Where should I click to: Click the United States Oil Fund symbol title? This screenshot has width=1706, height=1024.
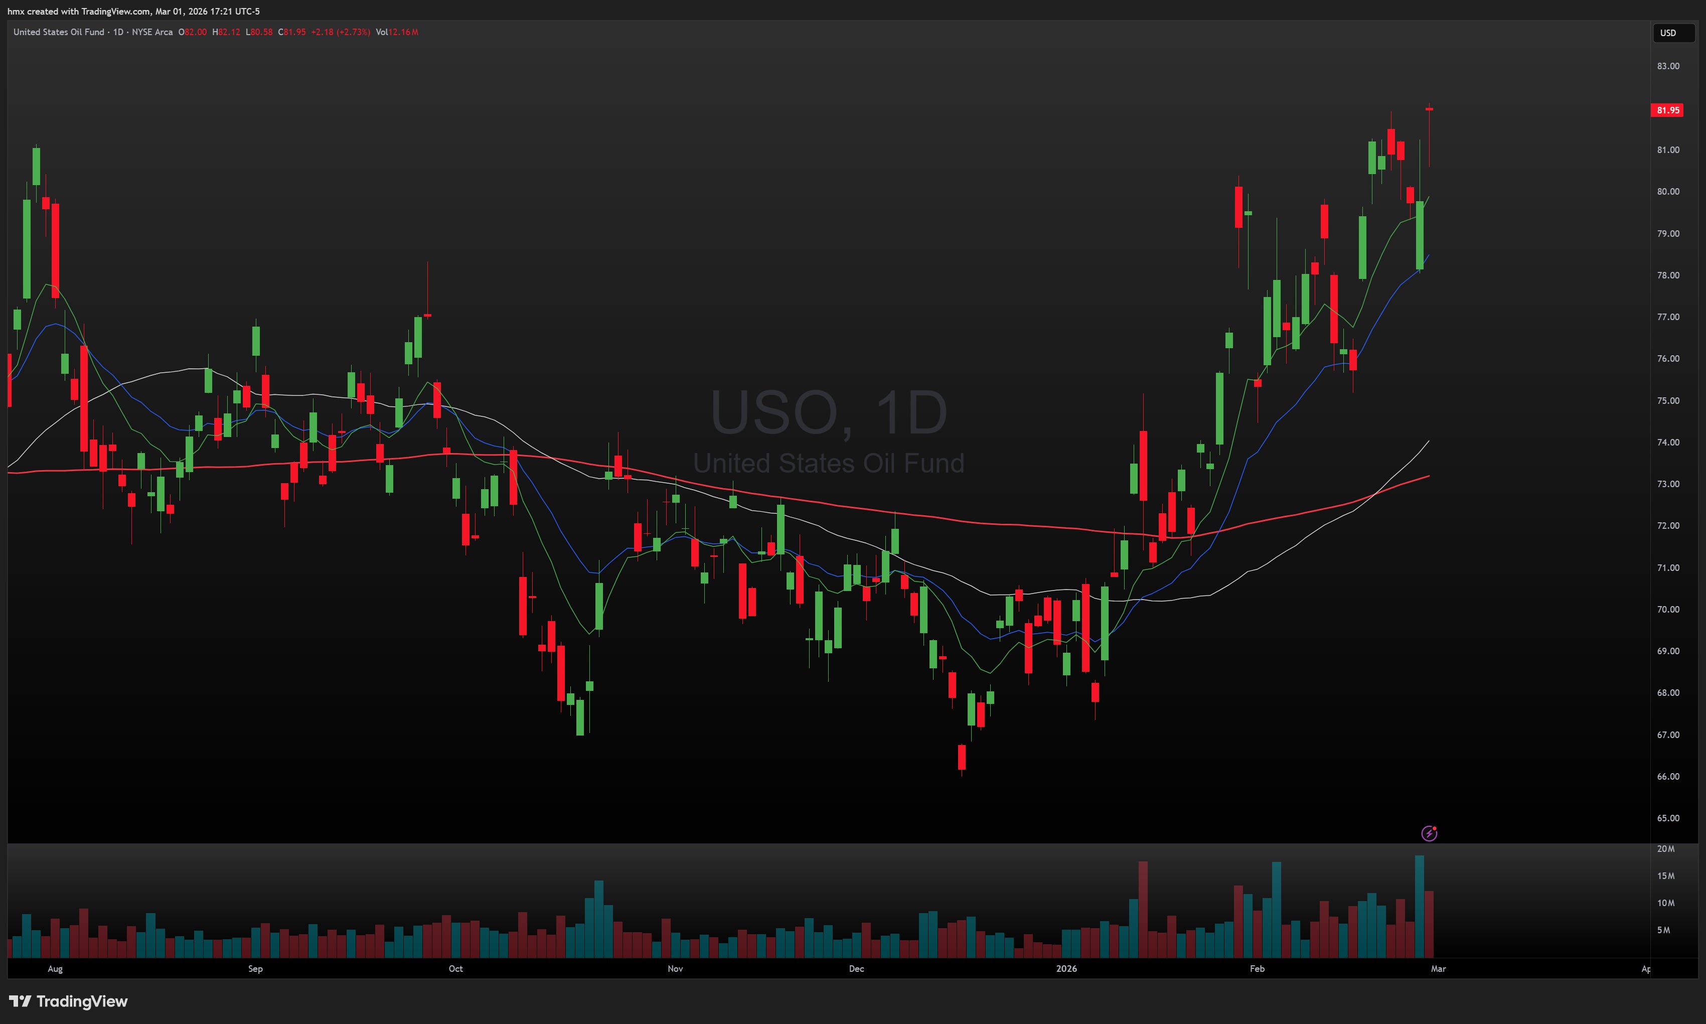(59, 32)
